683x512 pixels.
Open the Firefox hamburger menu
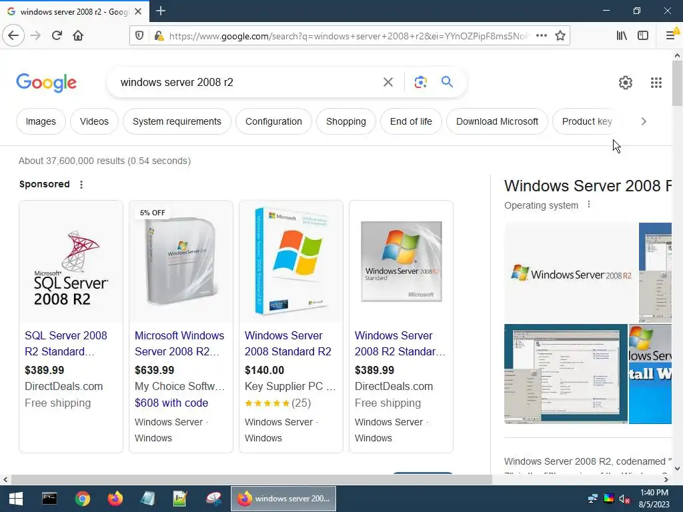671,36
